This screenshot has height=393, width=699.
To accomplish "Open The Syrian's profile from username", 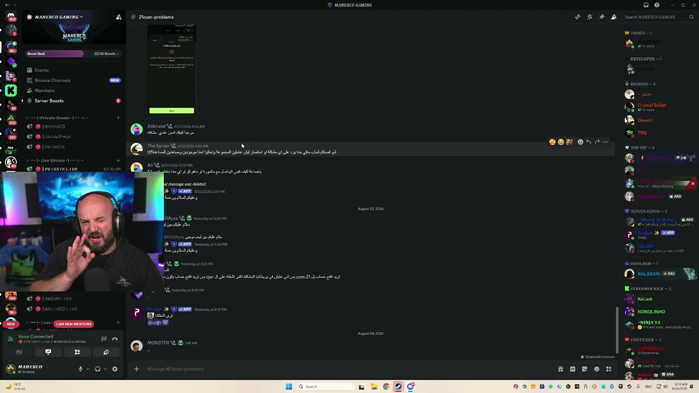I will (158, 146).
